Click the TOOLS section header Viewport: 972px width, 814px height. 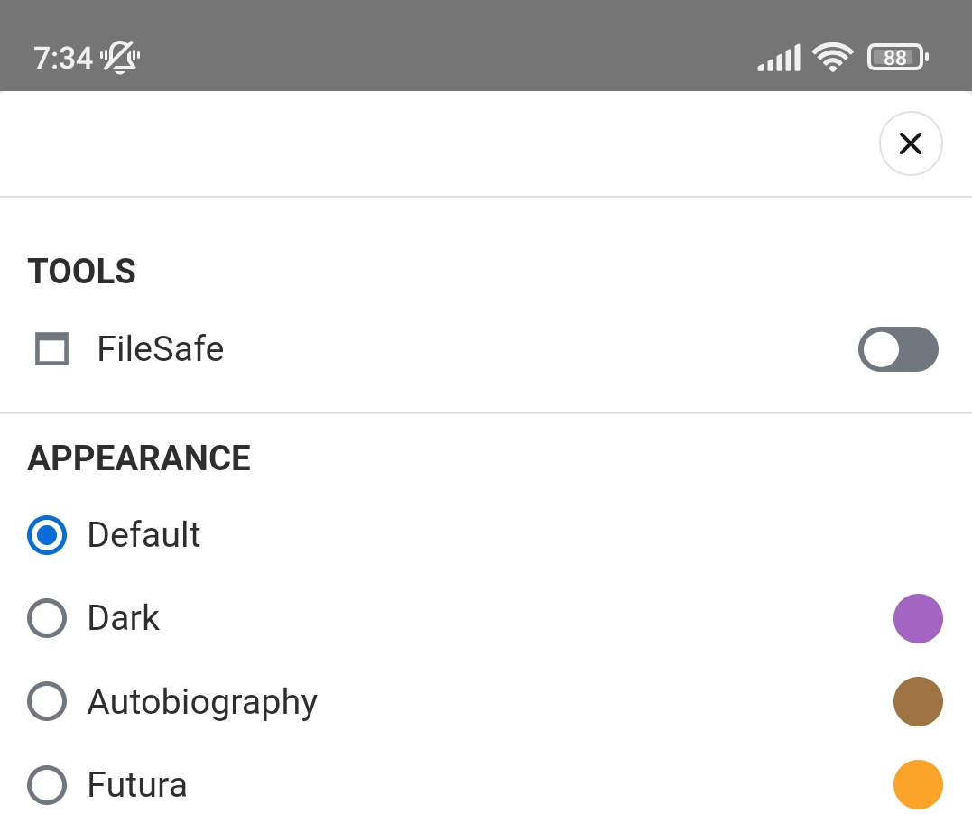pyautogui.click(x=81, y=272)
